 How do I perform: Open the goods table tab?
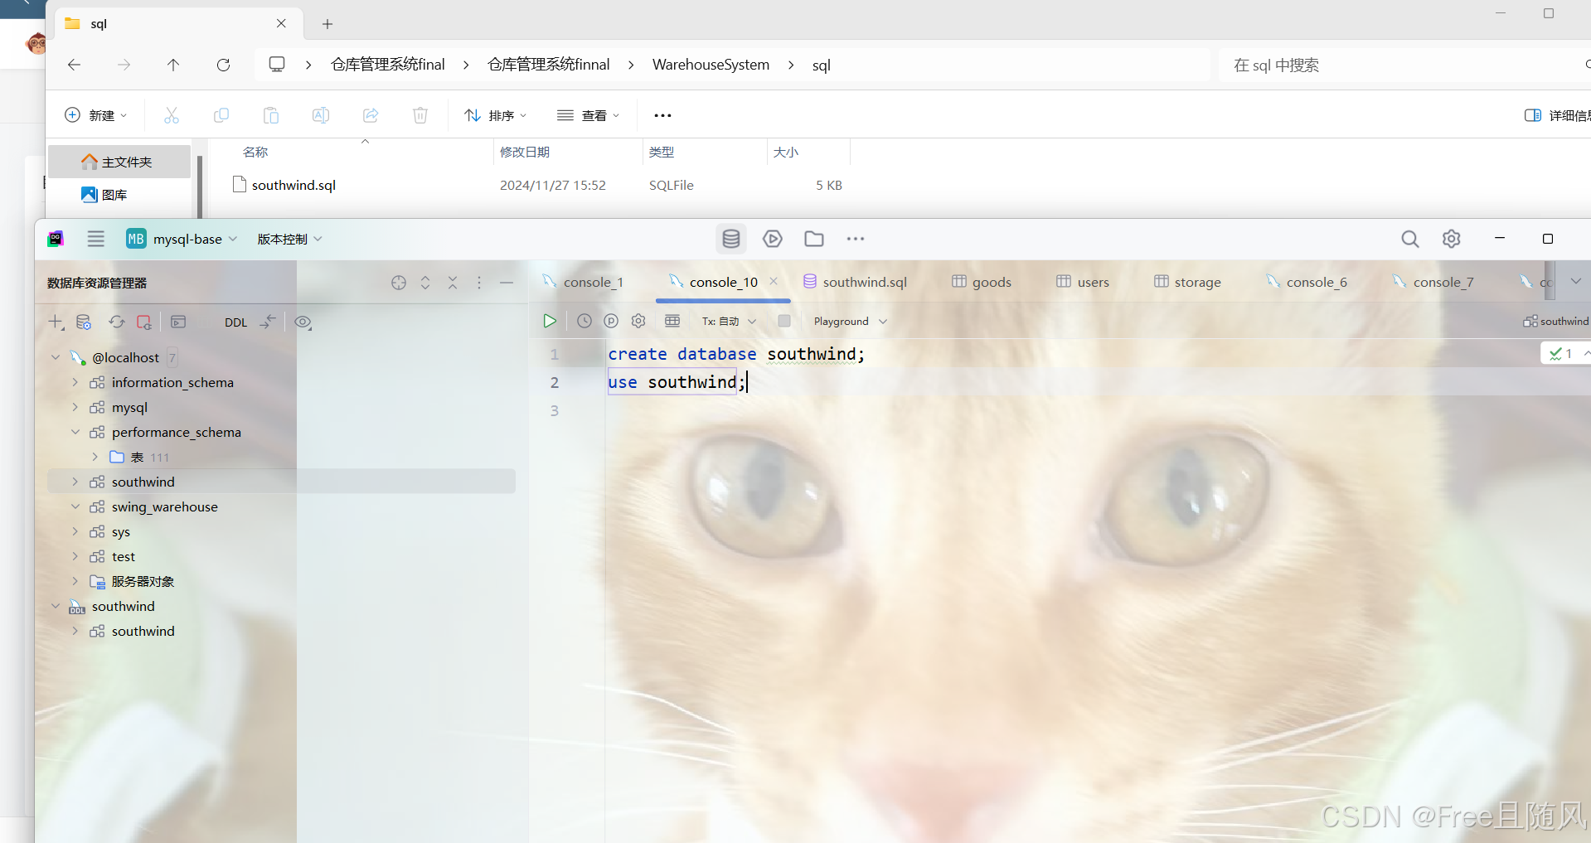pos(982,282)
